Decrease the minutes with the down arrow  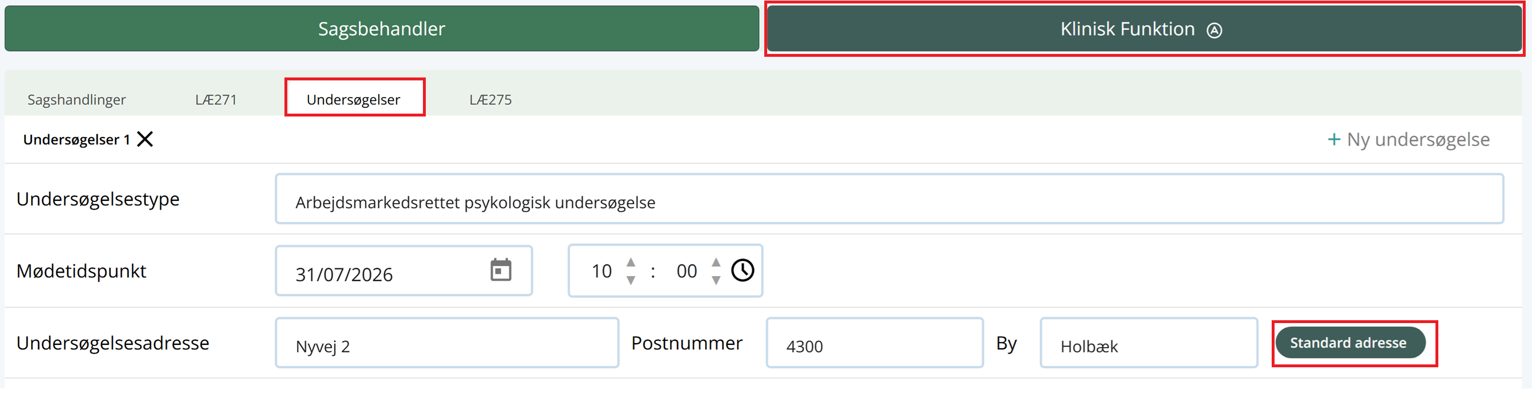[x=716, y=280]
